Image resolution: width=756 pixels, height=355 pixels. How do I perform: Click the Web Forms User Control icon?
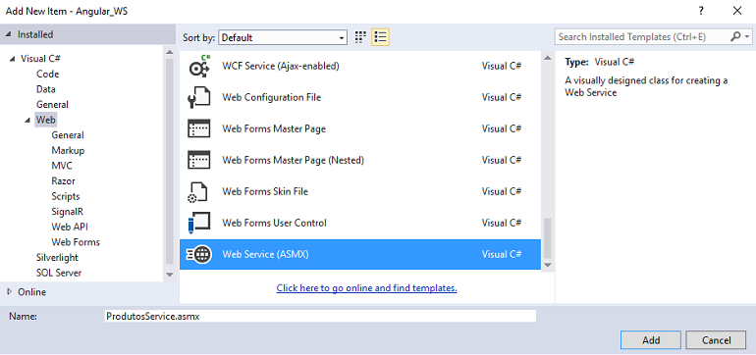click(x=198, y=223)
